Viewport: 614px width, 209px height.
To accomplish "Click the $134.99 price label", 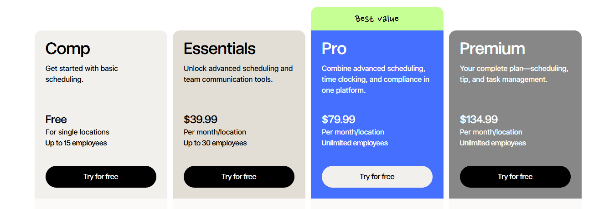I will pyautogui.click(x=479, y=119).
